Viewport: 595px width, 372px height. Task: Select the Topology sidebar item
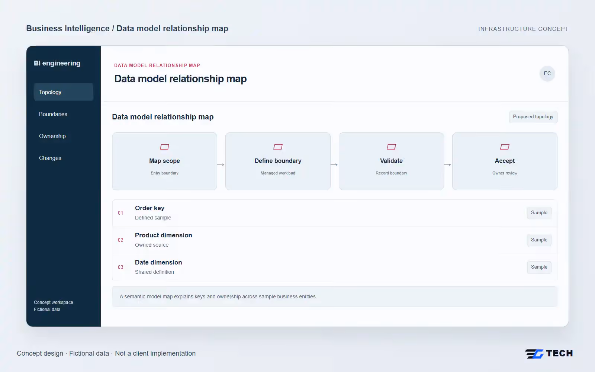64,92
